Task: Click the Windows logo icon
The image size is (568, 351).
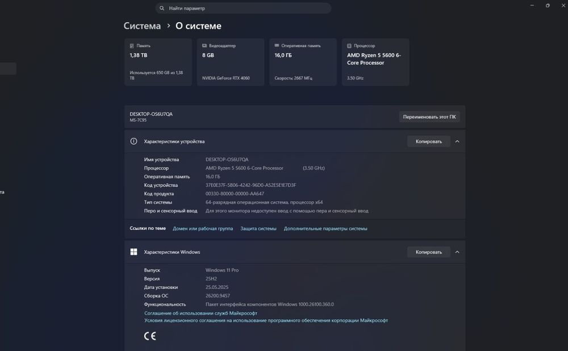Action: coord(133,252)
